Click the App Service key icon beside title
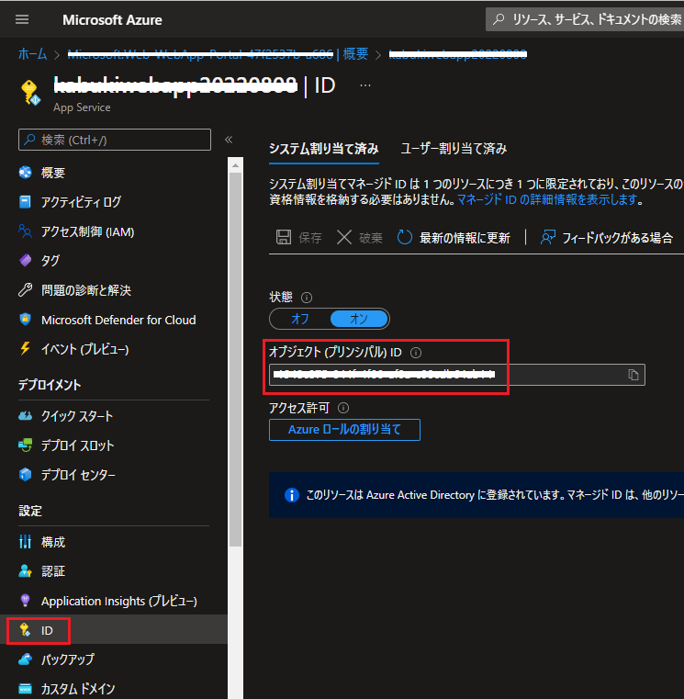The height and width of the screenshot is (699, 684). [x=30, y=92]
